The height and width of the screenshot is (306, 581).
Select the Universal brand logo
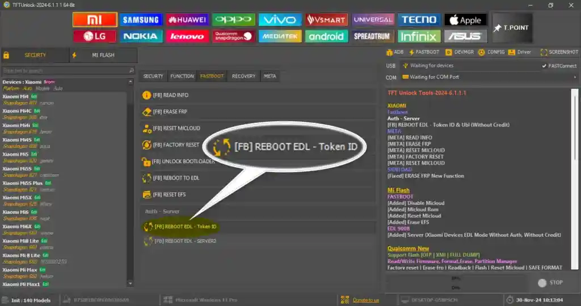pyautogui.click(x=373, y=20)
